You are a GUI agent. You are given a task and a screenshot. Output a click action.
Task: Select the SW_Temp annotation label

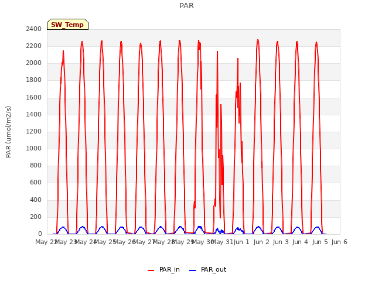click(67, 25)
